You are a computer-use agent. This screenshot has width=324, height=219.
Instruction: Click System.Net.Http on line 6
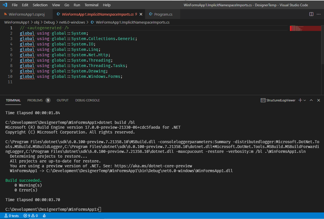(90, 55)
